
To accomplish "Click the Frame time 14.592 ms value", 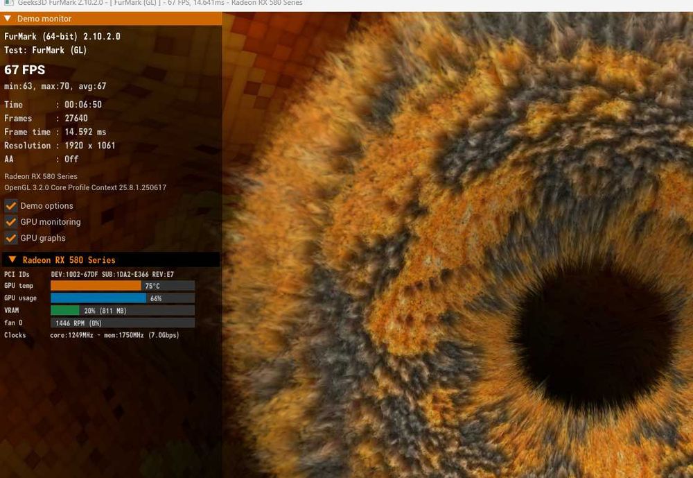I will [85, 132].
